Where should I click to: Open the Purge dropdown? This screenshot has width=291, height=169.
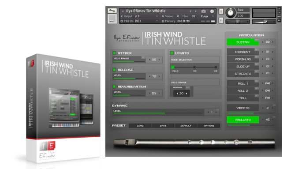207,16
